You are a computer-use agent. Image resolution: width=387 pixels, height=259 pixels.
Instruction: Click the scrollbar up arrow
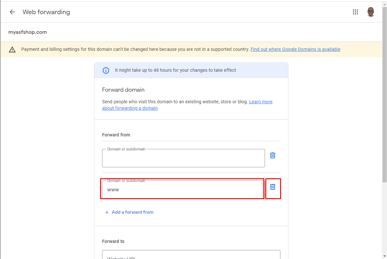[384, 4]
